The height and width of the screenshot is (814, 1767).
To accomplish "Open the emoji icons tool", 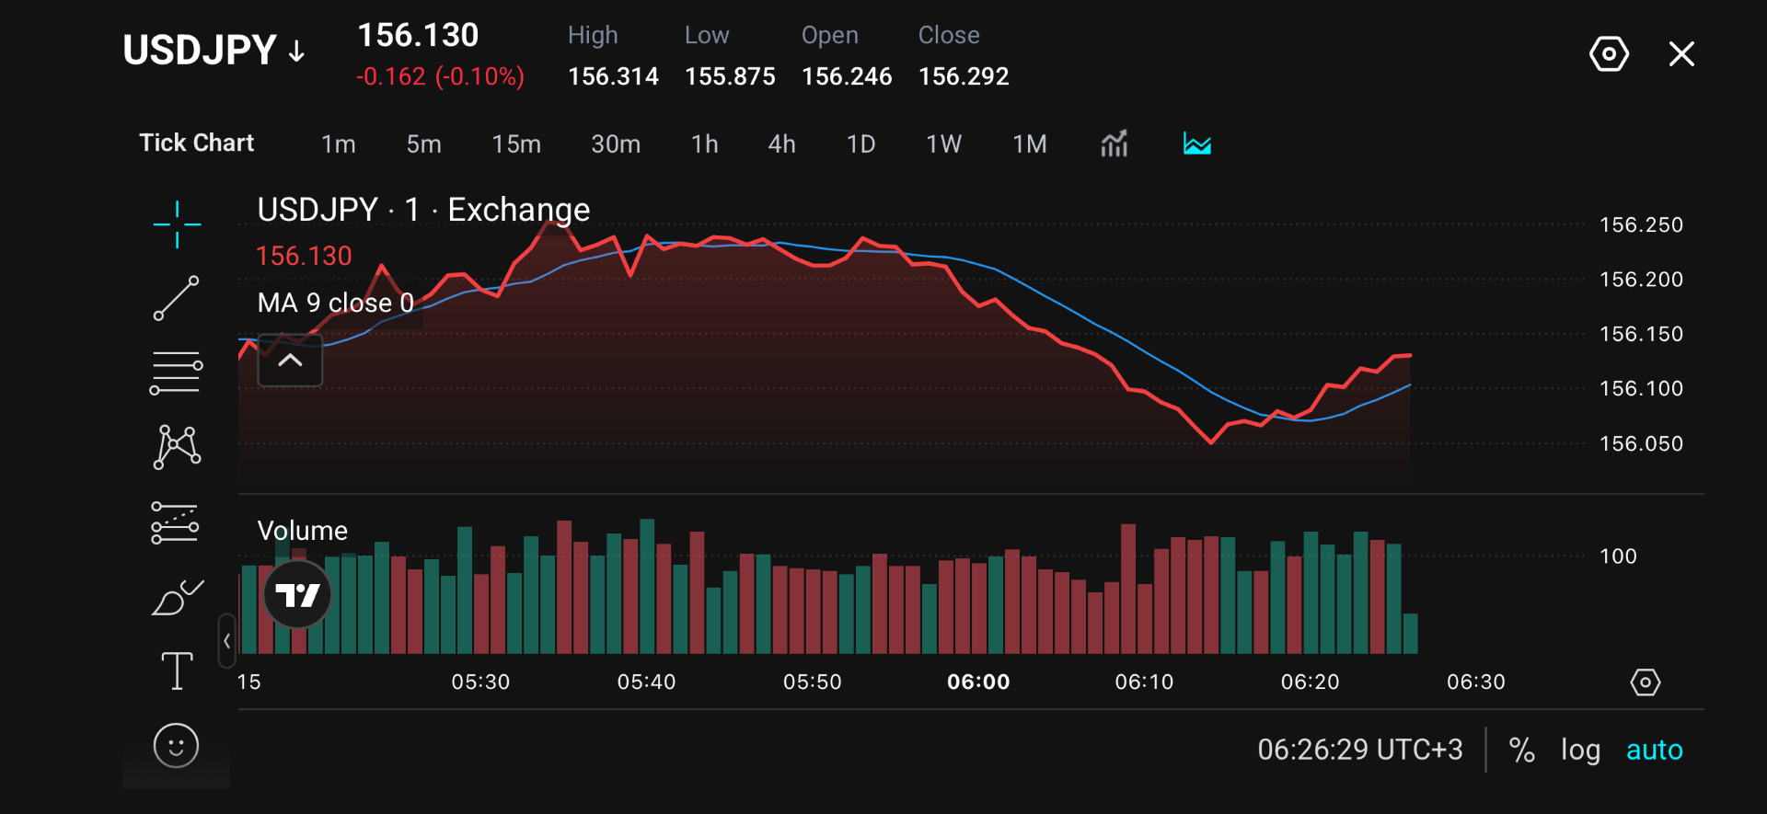I will pyautogui.click(x=176, y=745).
